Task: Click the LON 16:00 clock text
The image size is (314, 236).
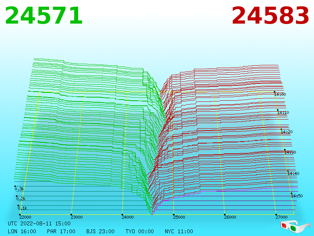Action: (22, 231)
